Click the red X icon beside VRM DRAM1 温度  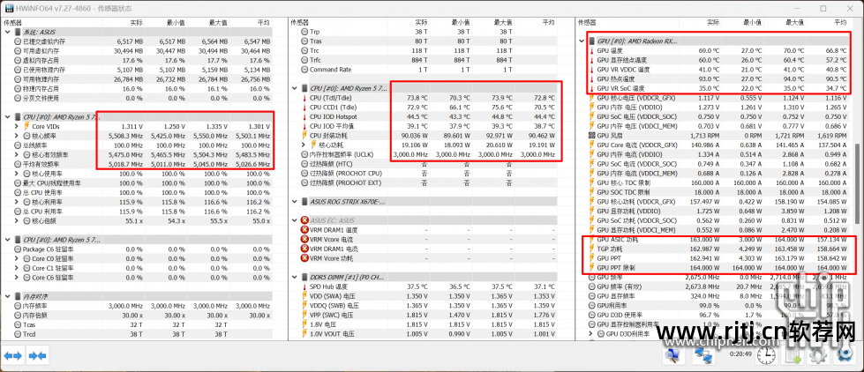click(304, 231)
